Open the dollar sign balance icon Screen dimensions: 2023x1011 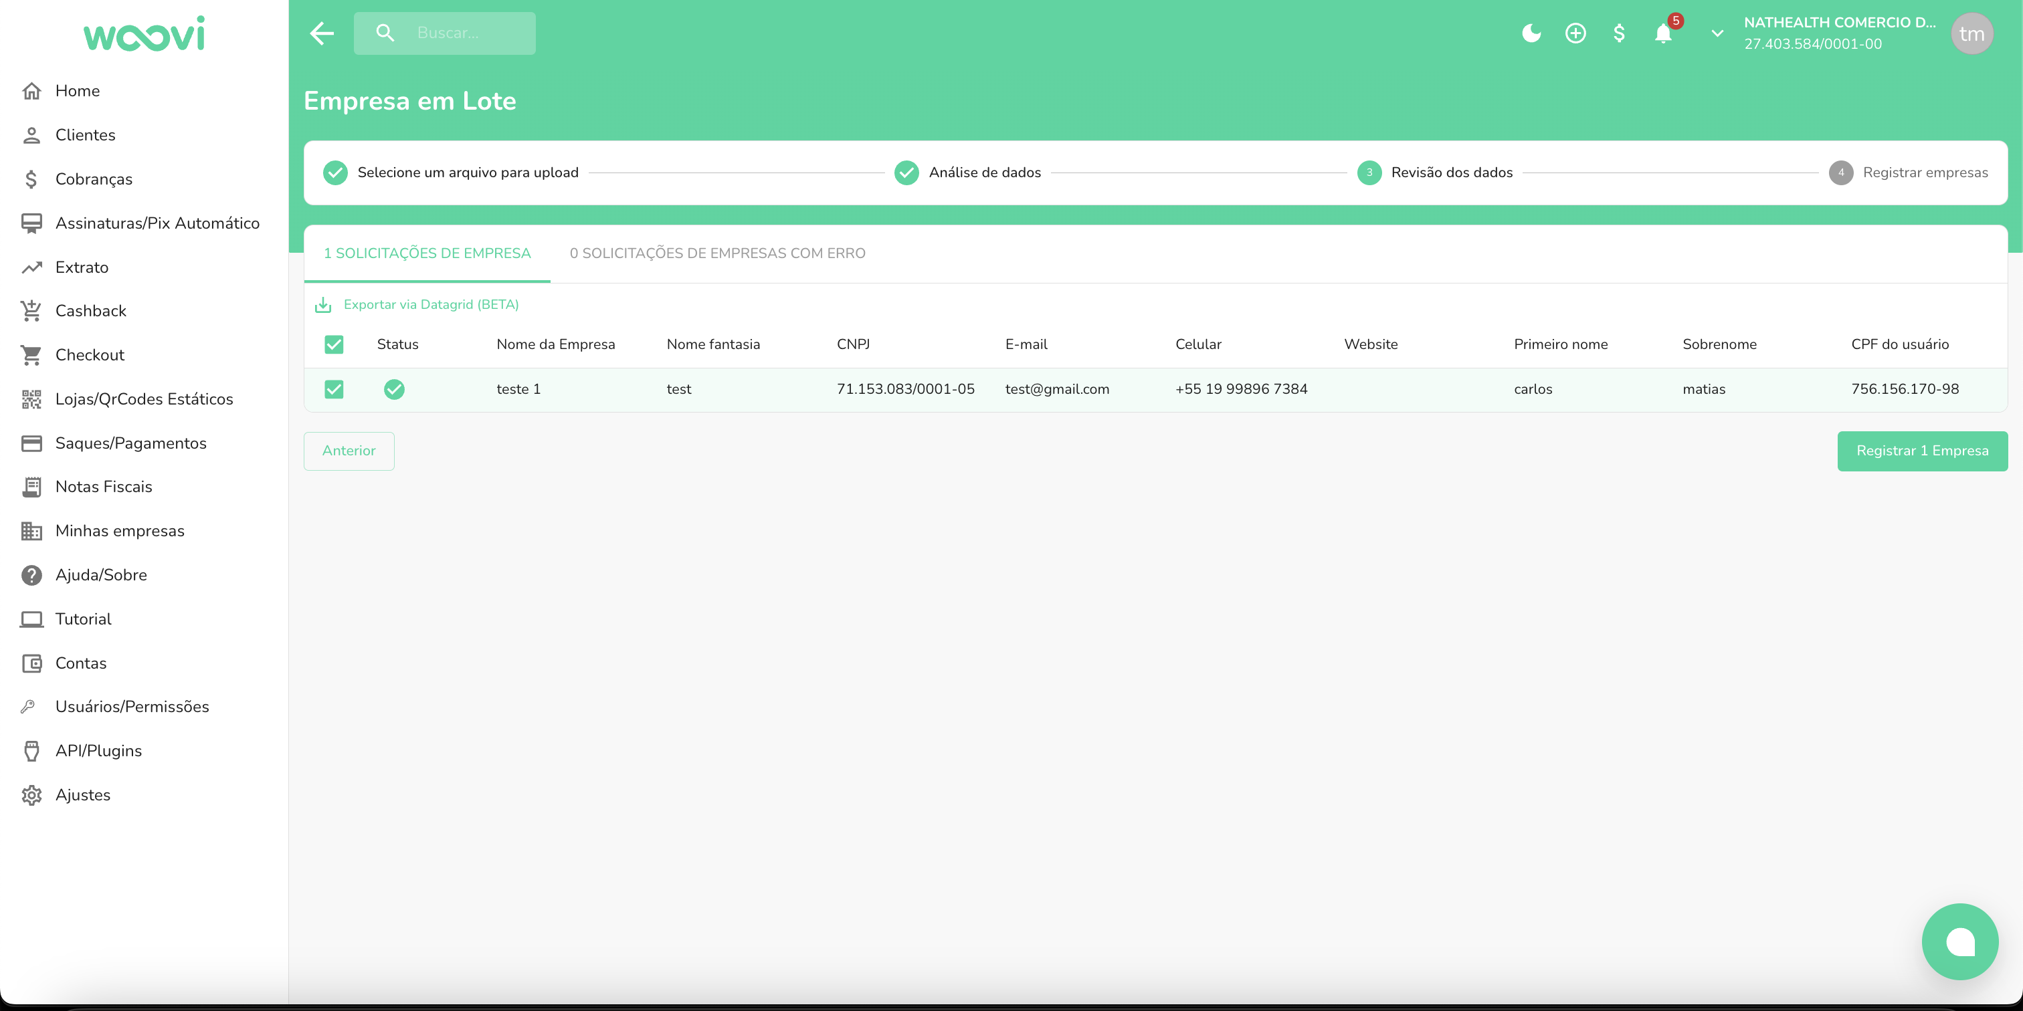(x=1618, y=33)
